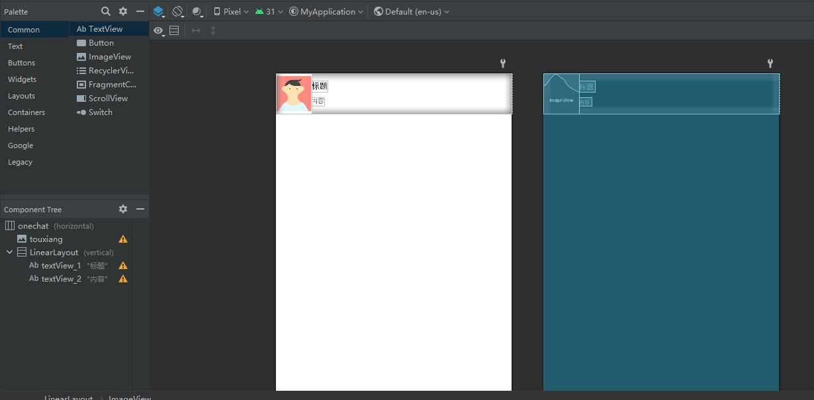Click the horizontal expand arrow in the toolbar
Viewport: 814px width, 400px height.
[x=195, y=30]
